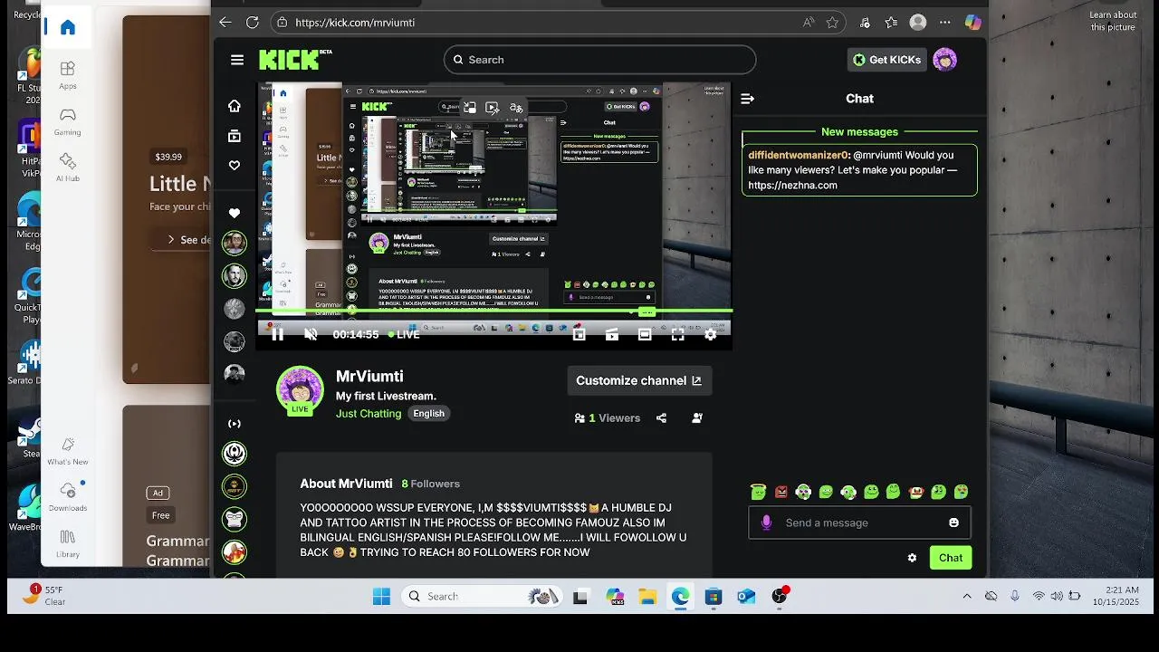
Task: Click the MrViumti channel avatar
Action: tap(300, 389)
